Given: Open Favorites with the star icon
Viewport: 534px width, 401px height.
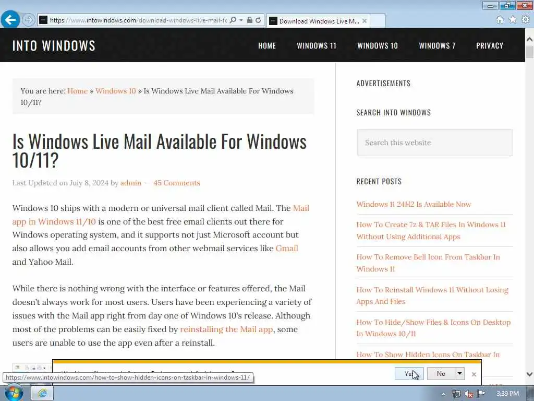Looking at the screenshot, I should [x=513, y=20].
